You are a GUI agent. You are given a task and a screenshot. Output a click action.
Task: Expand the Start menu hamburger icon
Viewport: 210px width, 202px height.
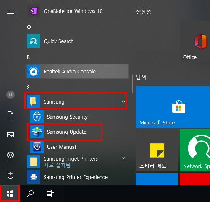pyautogui.click(x=10, y=12)
